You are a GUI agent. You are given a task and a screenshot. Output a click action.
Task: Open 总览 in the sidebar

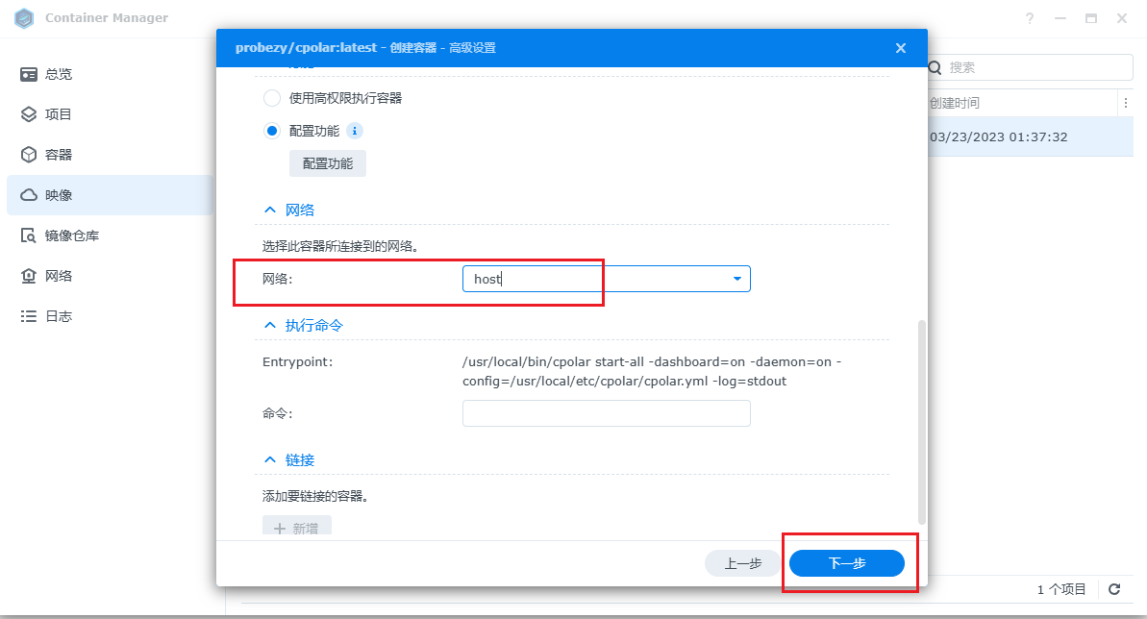(58, 74)
